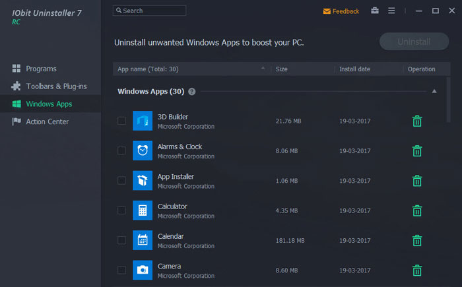Image resolution: width=462 pixels, height=287 pixels.
Task: Select Windows Apps in the sidebar
Action: point(50,104)
